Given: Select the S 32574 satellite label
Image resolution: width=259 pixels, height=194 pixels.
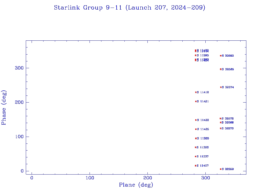Looking at the screenshot, I should pyautogui.click(x=228, y=87).
